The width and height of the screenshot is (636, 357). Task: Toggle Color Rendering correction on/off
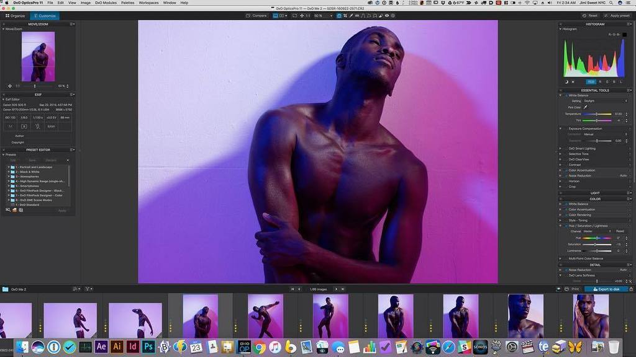(x=566, y=215)
